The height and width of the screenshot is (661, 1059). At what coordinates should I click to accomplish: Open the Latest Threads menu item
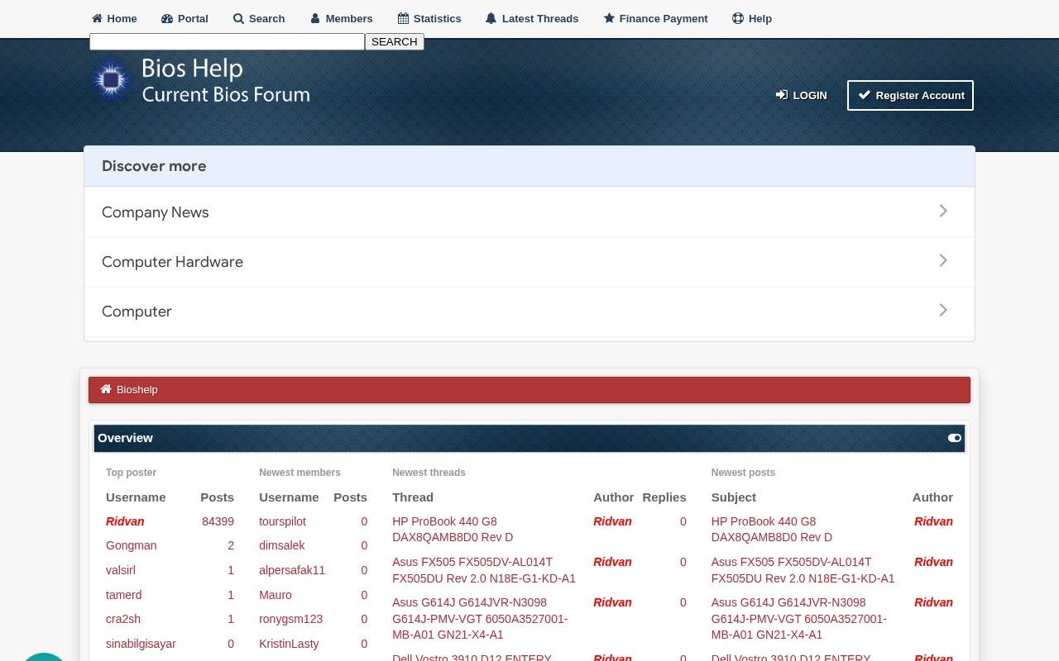click(532, 18)
